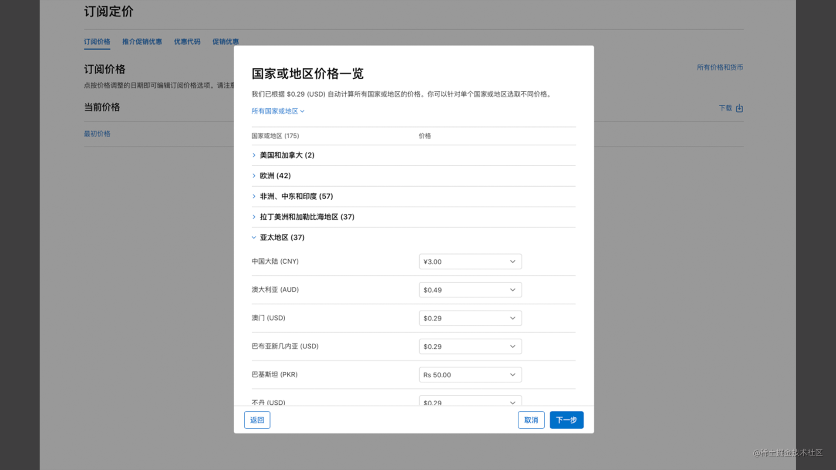Open the 澳大利亚 (AUD) price dropdown
This screenshot has width=836, height=470.
click(470, 290)
